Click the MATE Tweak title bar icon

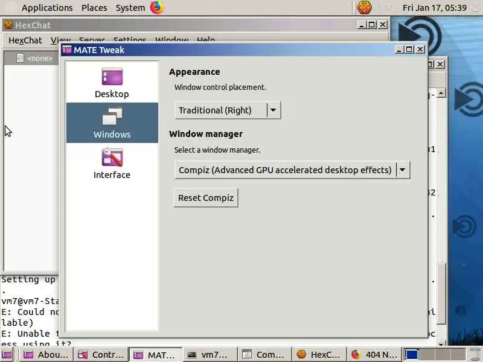67,49
